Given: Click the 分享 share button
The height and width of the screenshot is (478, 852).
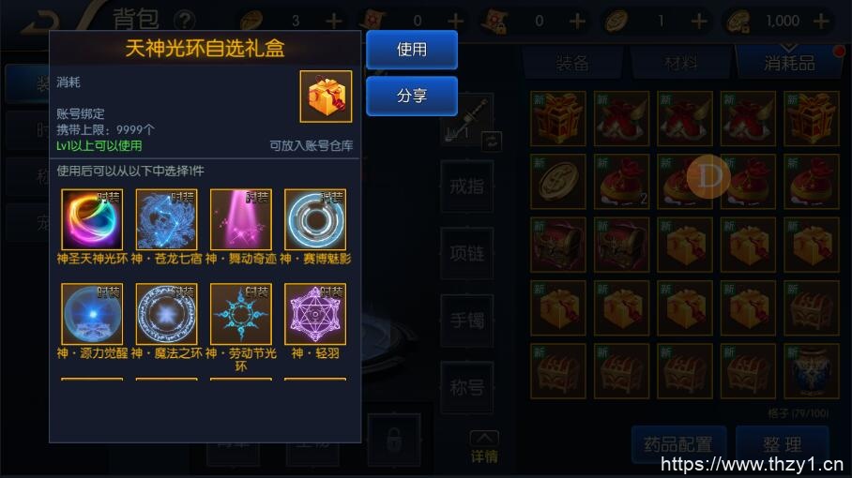Looking at the screenshot, I should click(412, 96).
